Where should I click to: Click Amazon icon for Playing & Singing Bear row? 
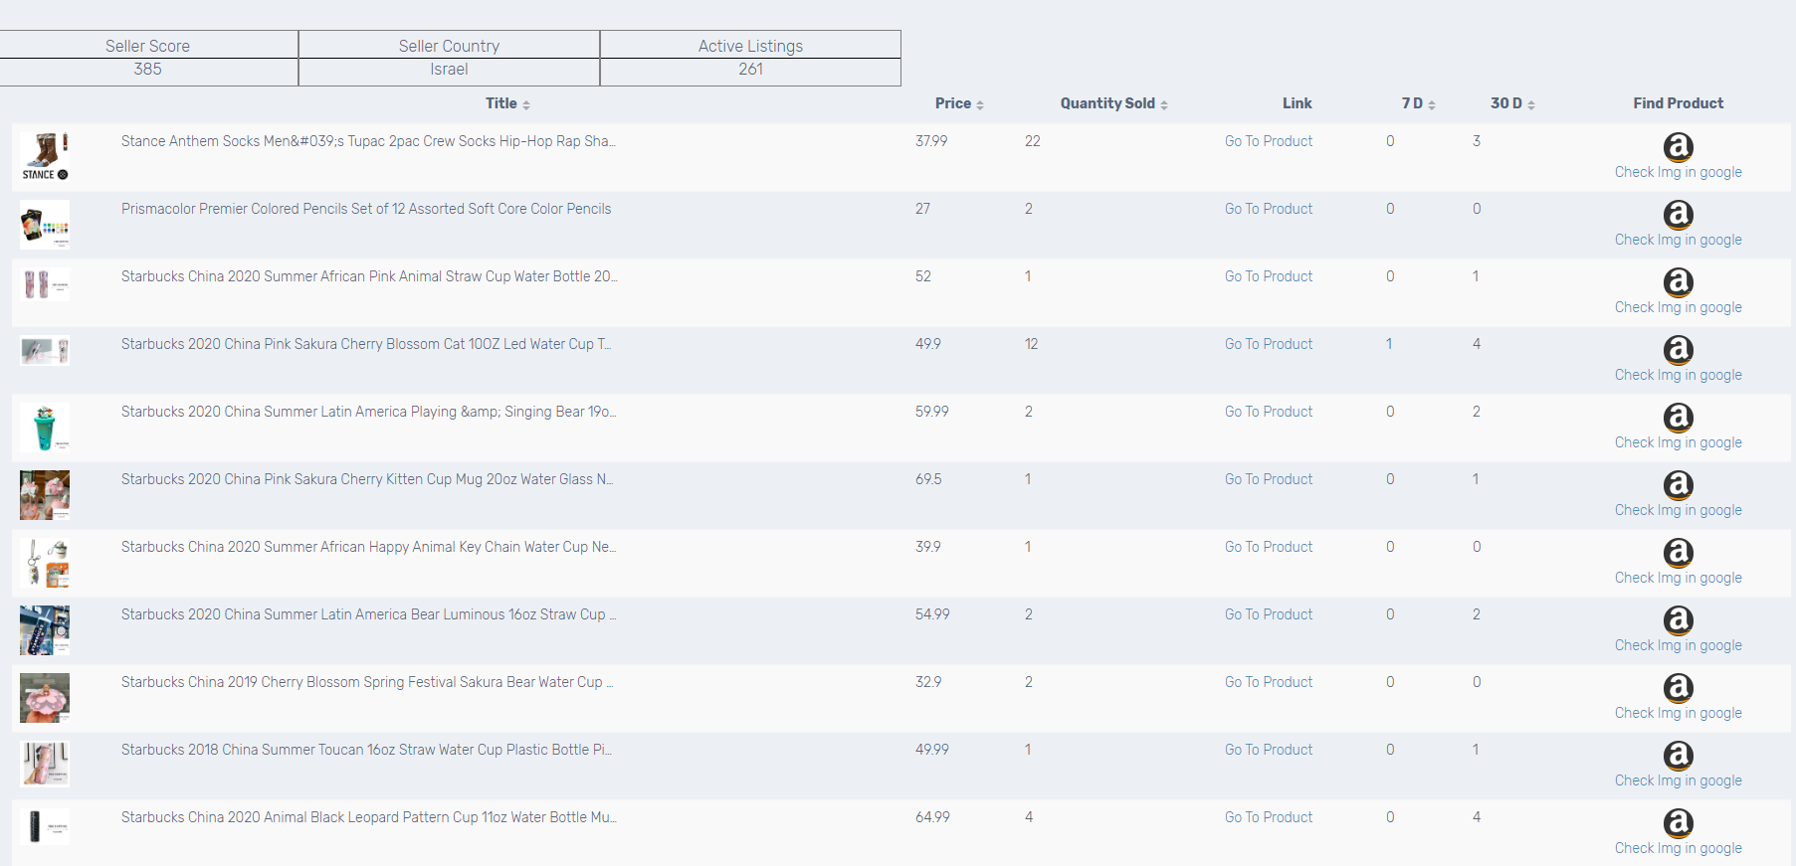pos(1678,418)
